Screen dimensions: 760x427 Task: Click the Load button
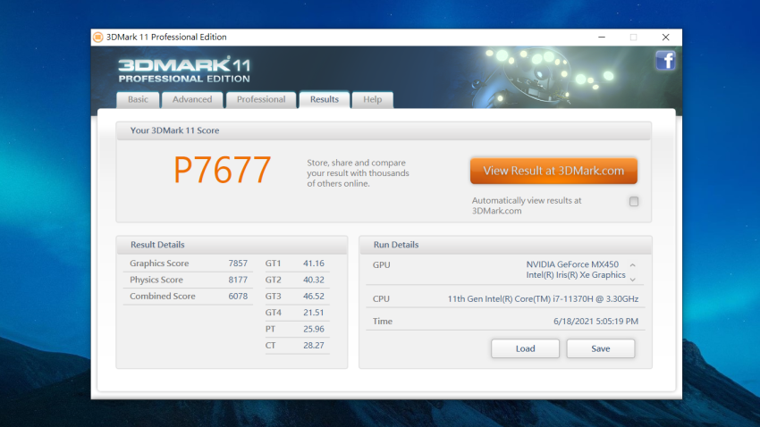[x=525, y=348]
